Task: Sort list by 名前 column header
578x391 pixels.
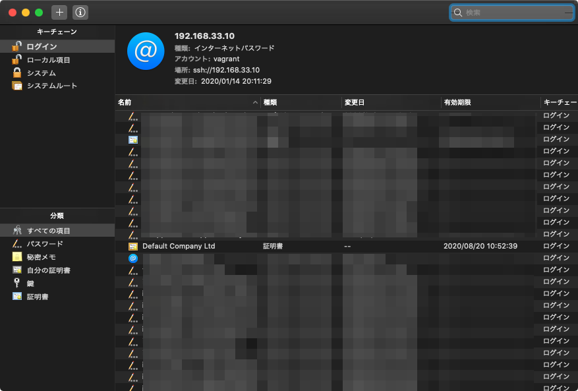Action: (x=188, y=102)
